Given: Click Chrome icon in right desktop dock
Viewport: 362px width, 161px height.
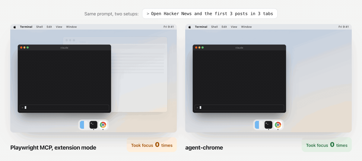Looking at the screenshot, I should coord(278,125).
